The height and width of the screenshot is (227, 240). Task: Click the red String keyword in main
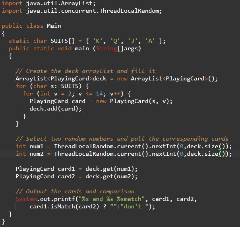tap(106, 48)
